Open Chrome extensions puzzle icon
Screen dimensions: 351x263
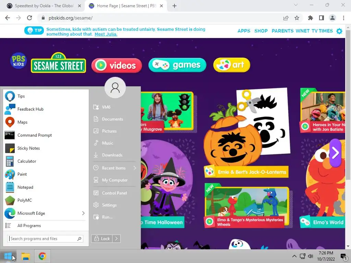click(311, 18)
